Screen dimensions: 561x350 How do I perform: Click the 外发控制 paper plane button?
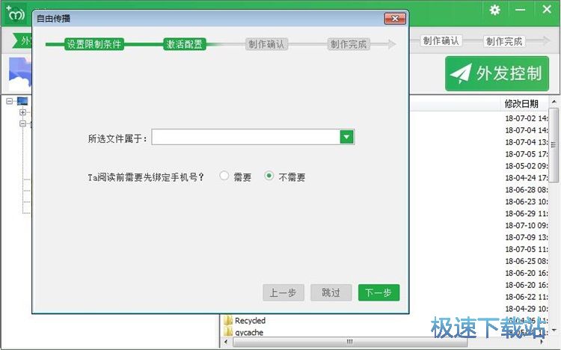(x=497, y=74)
